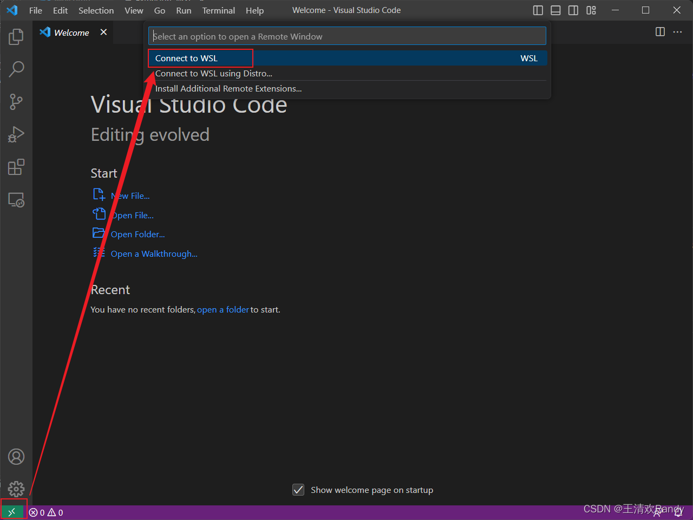Click the Open Folder icon
The height and width of the screenshot is (520, 693).
click(x=99, y=233)
